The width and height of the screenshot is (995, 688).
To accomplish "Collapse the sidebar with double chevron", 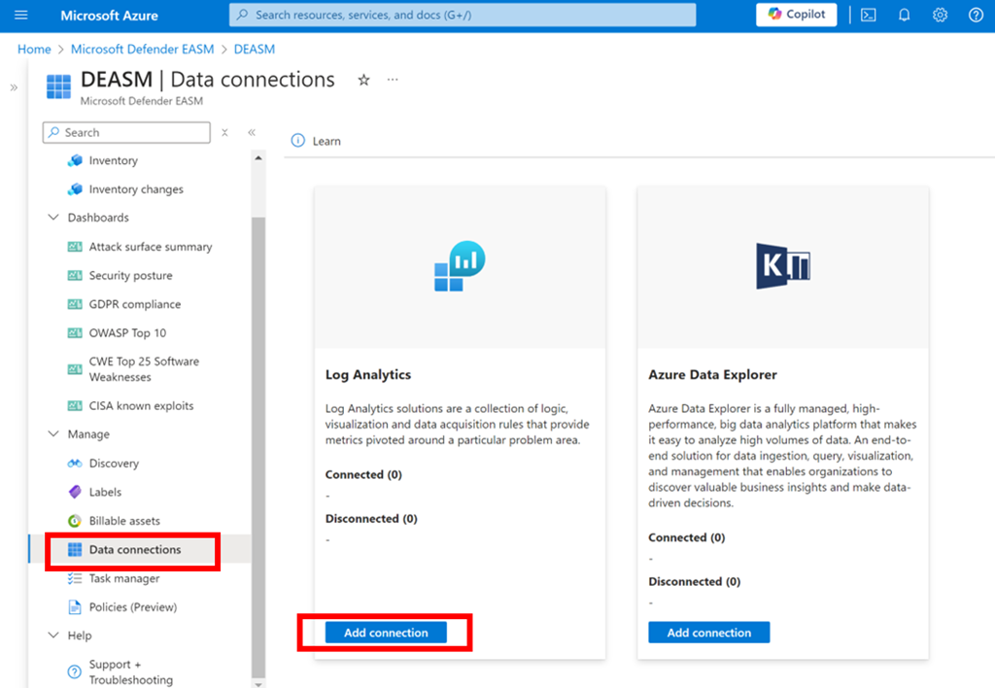I will click(x=252, y=133).
